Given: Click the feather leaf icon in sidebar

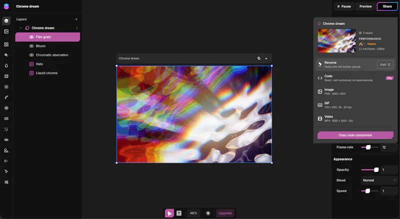Looking at the screenshot, I should point(6,97).
